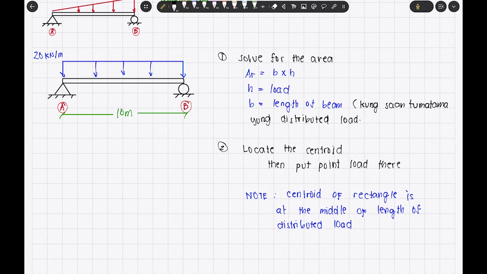The width and height of the screenshot is (487, 274).
Task: Open the sticker tool
Action: [x=314, y=6]
